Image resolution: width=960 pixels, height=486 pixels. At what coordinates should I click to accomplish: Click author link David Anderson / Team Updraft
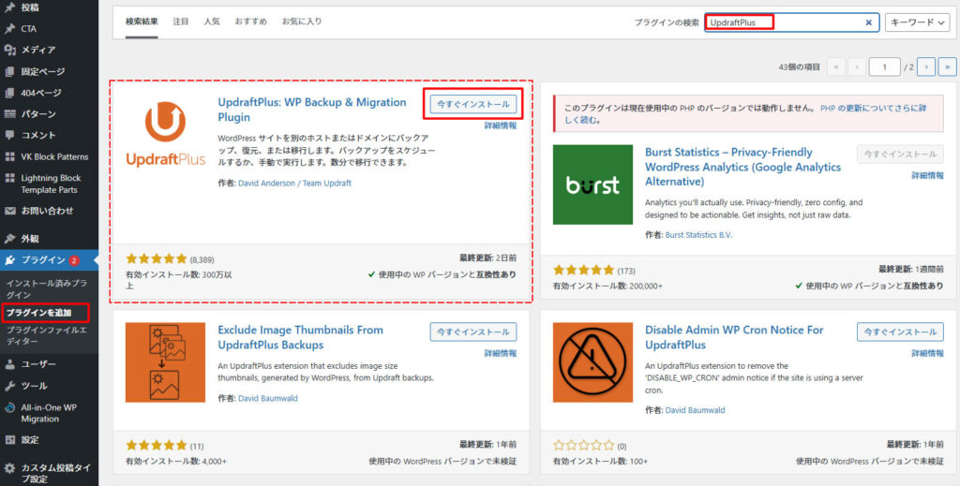[294, 183]
